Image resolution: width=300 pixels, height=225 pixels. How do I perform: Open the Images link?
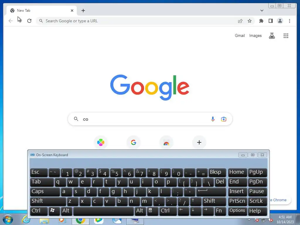point(255,35)
